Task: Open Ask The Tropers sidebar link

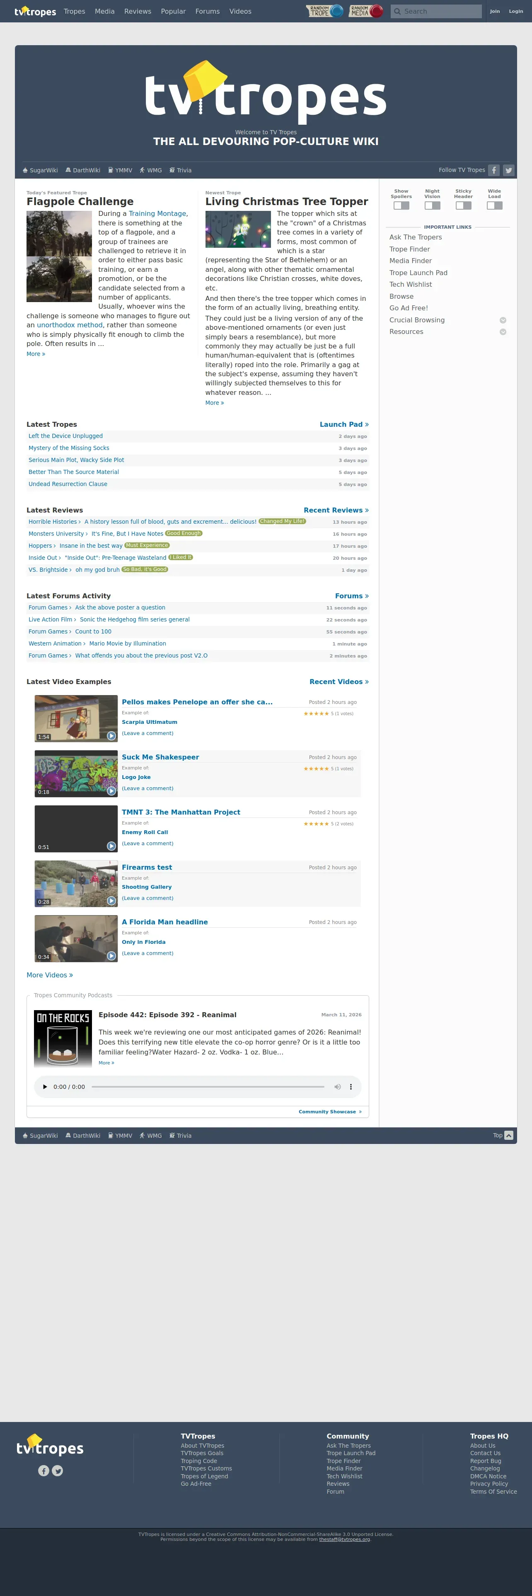Action: pyautogui.click(x=416, y=237)
